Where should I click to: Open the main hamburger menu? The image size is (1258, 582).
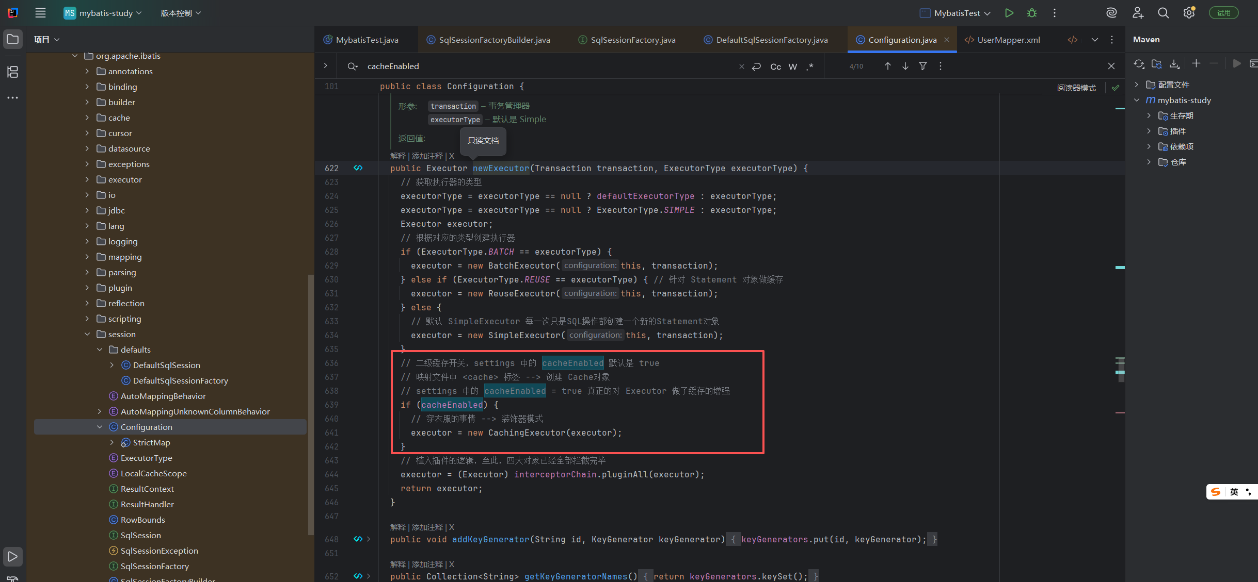click(40, 13)
